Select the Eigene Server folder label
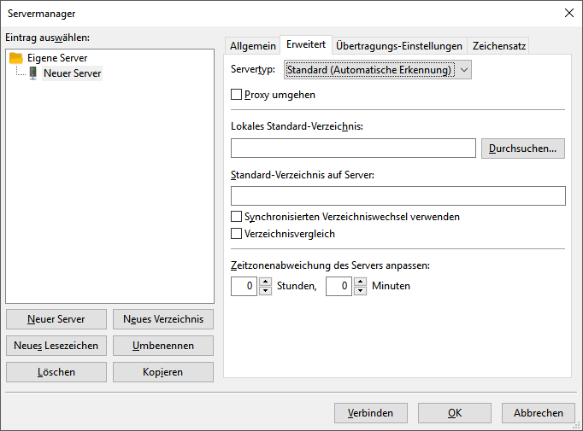 click(x=57, y=58)
